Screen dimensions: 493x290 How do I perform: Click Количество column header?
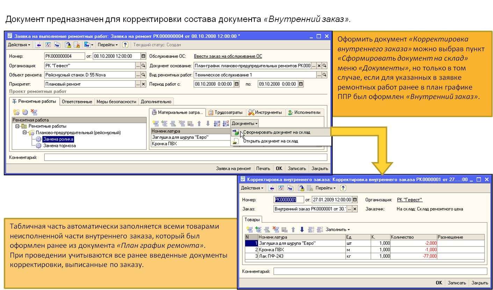(414, 237)
